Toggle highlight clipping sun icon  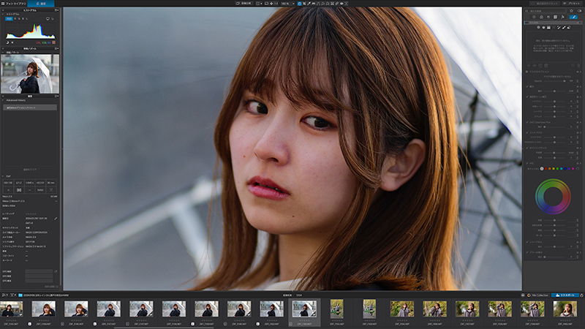tap(12, 42)
